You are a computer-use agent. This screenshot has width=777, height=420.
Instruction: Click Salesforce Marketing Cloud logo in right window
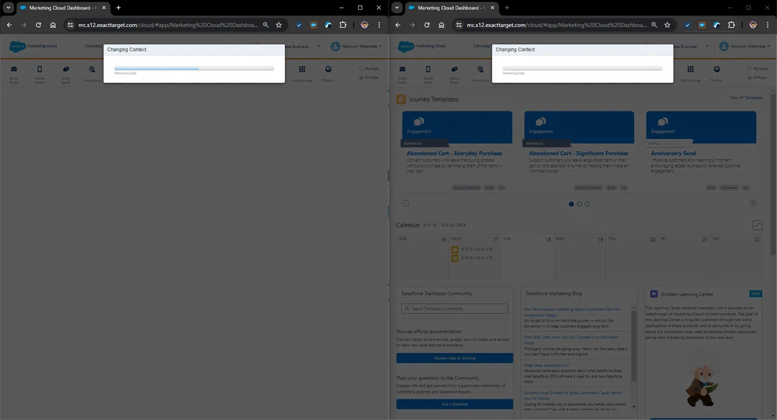[x=422, y=47]
